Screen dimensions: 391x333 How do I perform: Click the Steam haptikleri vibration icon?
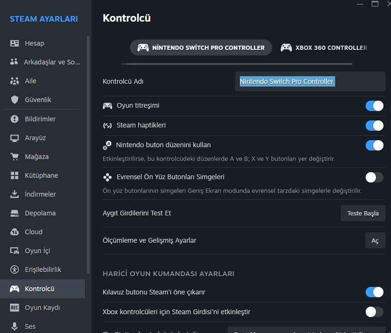pos(107,126)
